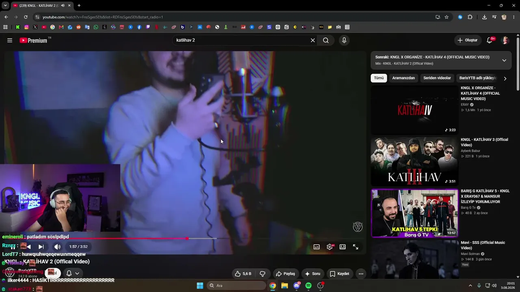Image resolution: width=520 pixels, height=292 pixels.
Task: Open the KNGL X ORGANİZE - KATLİHAV 4 title
Action: coord(481,93)
